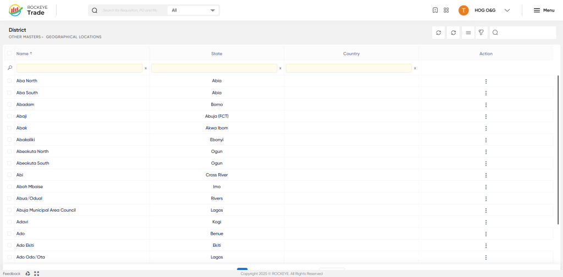Focus the State column filter field
563x277 pixels.
pos(214,68)
